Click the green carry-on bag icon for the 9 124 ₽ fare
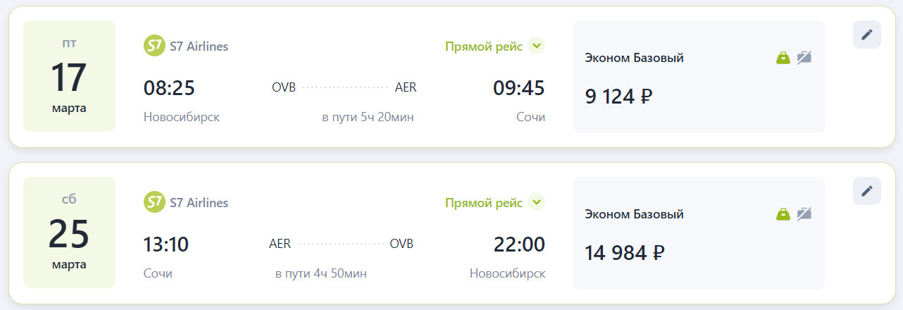The image size is (903, 310). [783, 58]
